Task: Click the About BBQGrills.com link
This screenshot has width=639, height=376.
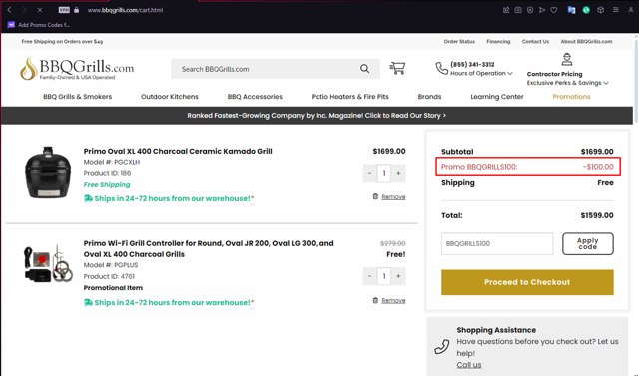Action: (586, 42)
